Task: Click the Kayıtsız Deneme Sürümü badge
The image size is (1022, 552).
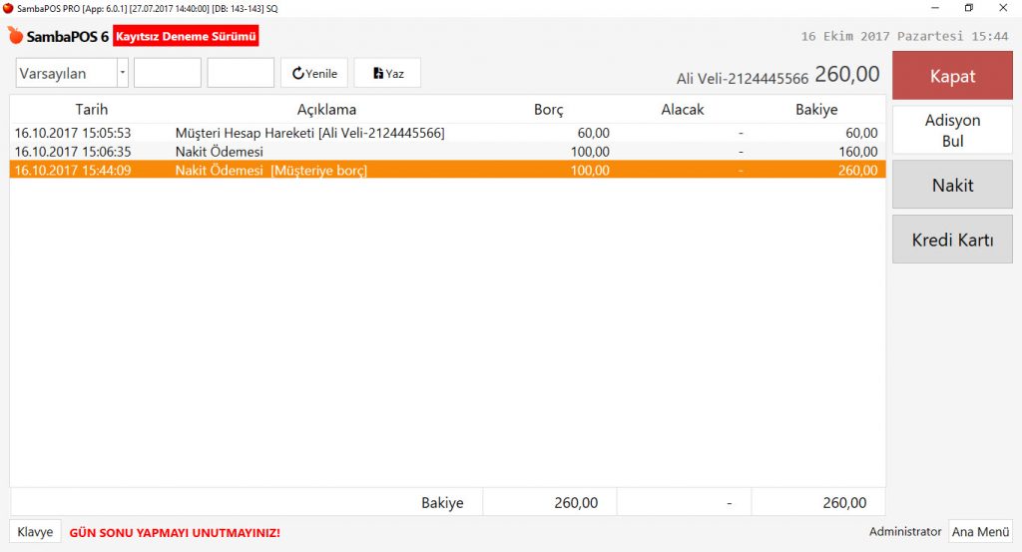Action: click(x=187, y=36)
